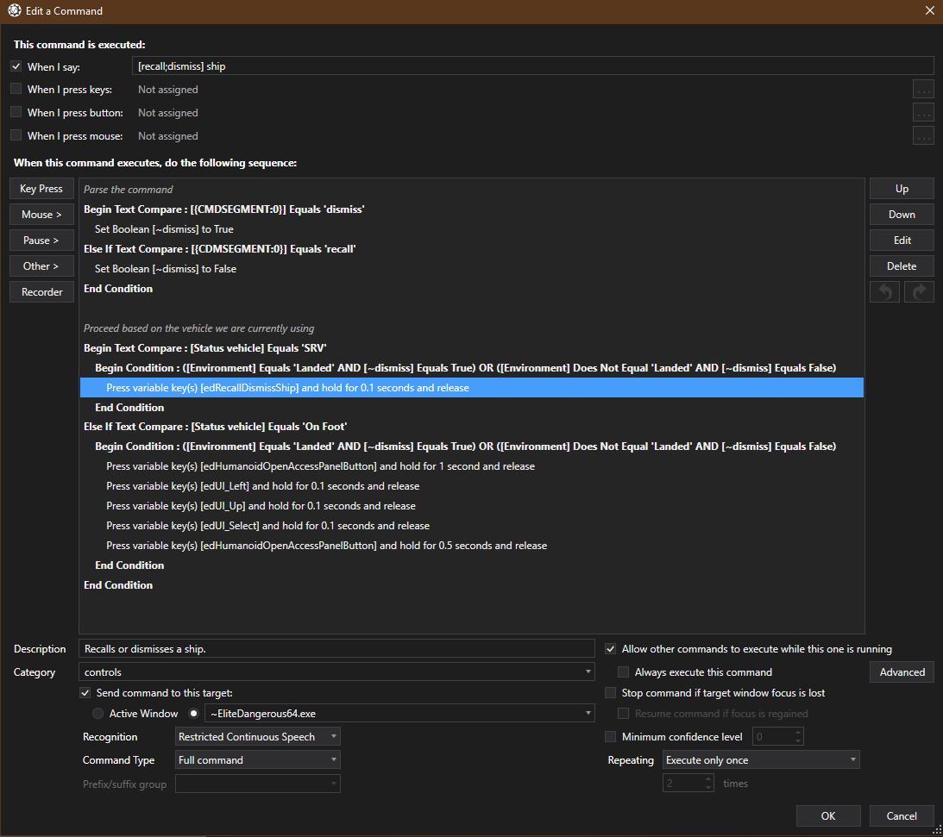
Task: Open button assignment ellipsis for 'When I press button'
Action: point(923,112)
